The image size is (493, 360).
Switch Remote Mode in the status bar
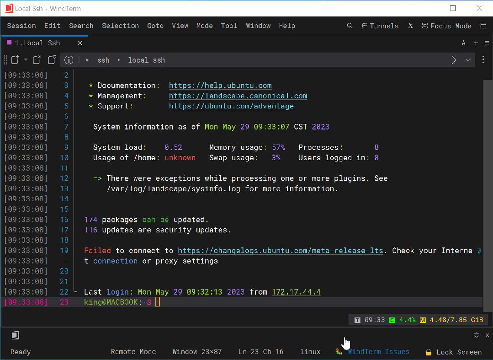click(x=133, y=352)
